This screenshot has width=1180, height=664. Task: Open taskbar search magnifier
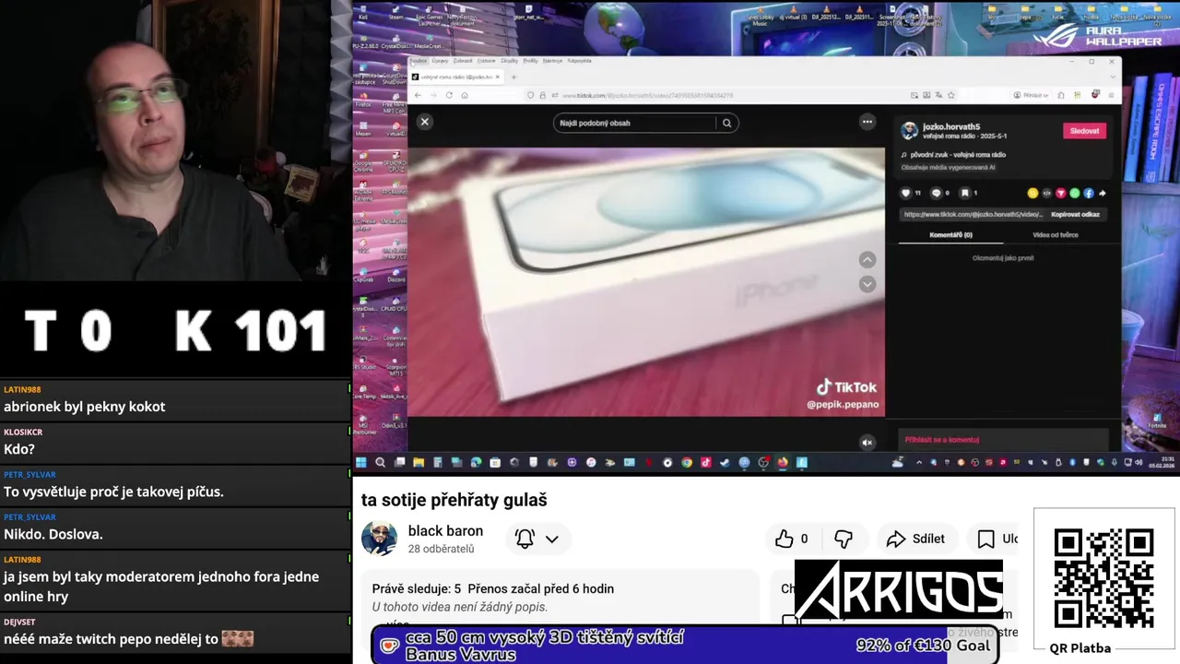click(x=380, y=462)
